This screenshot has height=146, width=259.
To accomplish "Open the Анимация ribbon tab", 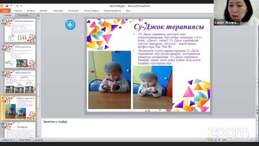I will pos(73,11).
